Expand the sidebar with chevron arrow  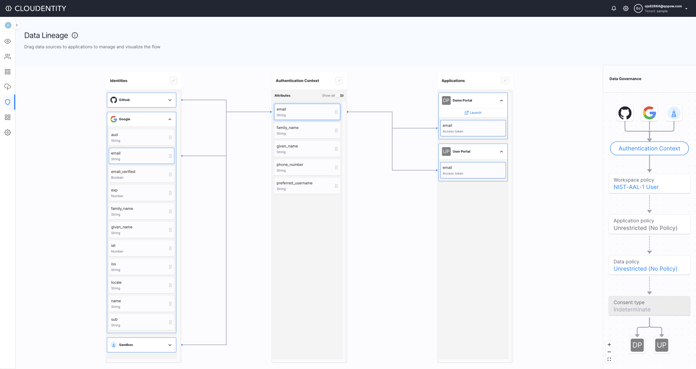click(x=17, y=25)
